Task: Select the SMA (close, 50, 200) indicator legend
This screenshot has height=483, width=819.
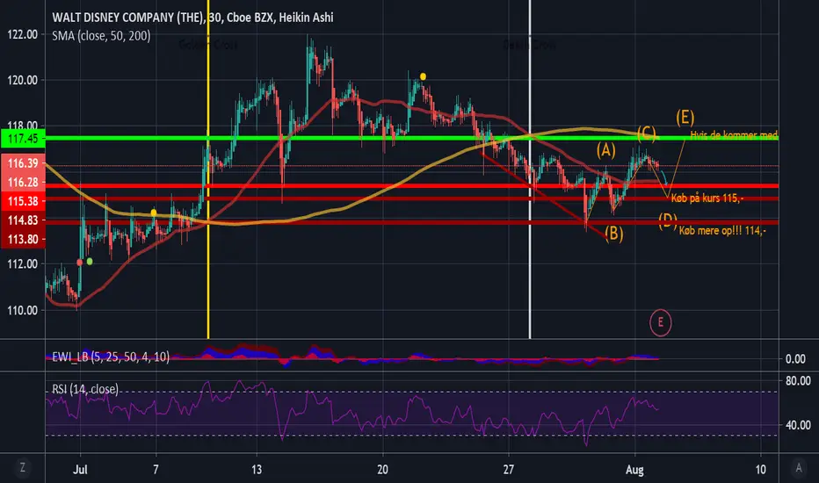Action: [101, 36]
